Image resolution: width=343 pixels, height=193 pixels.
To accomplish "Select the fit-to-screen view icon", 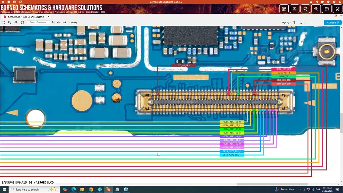I will point(3,22).
